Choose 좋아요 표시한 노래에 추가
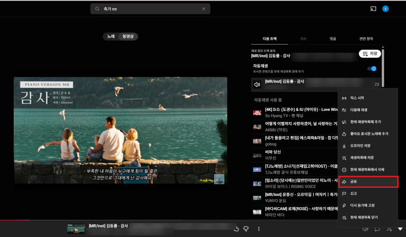406x237 pixels. pos(368,134)
